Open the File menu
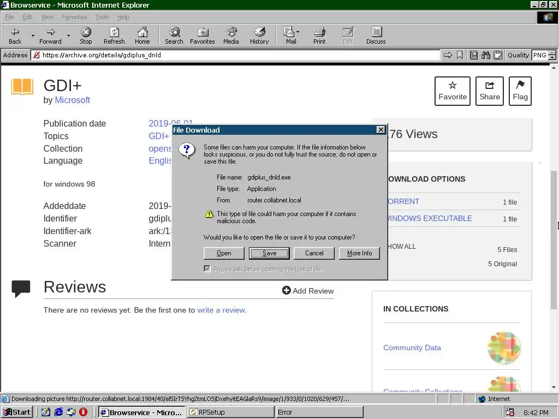559x419 pixels. click(9, 17)
